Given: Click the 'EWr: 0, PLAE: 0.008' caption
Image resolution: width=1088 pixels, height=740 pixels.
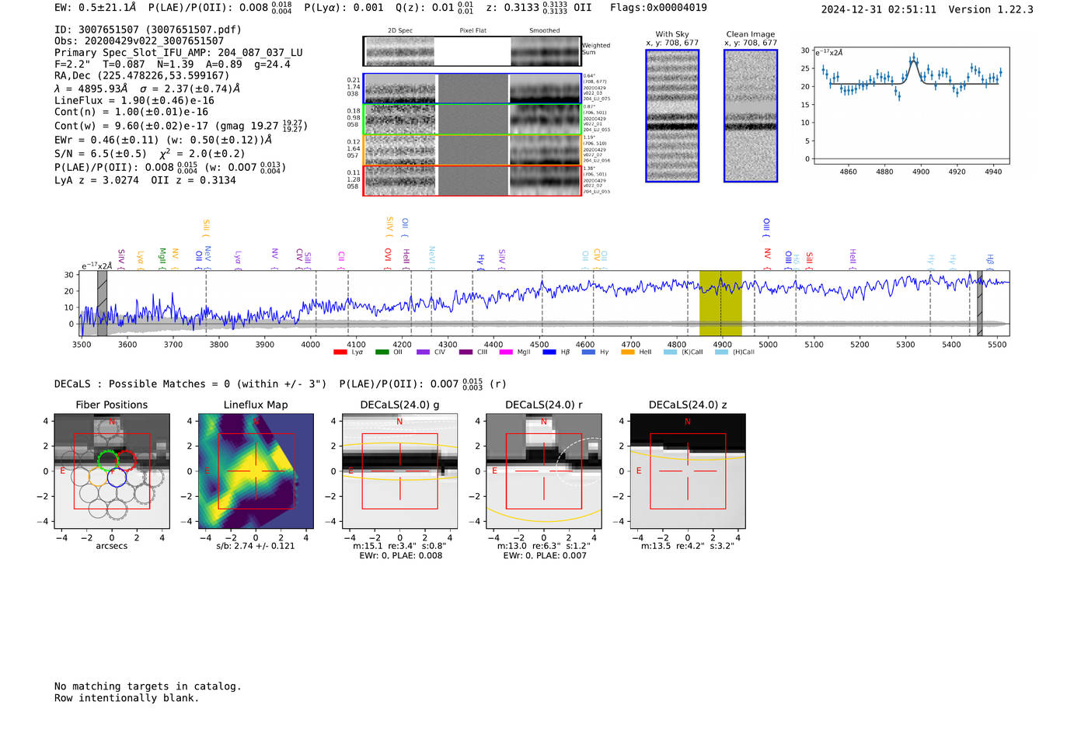Looking at the screenshot, I should click(400, 555).
